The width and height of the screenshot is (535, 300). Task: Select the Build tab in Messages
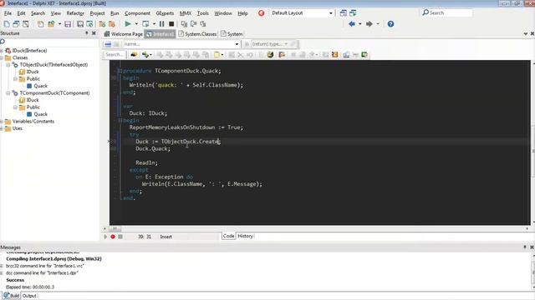12,296
